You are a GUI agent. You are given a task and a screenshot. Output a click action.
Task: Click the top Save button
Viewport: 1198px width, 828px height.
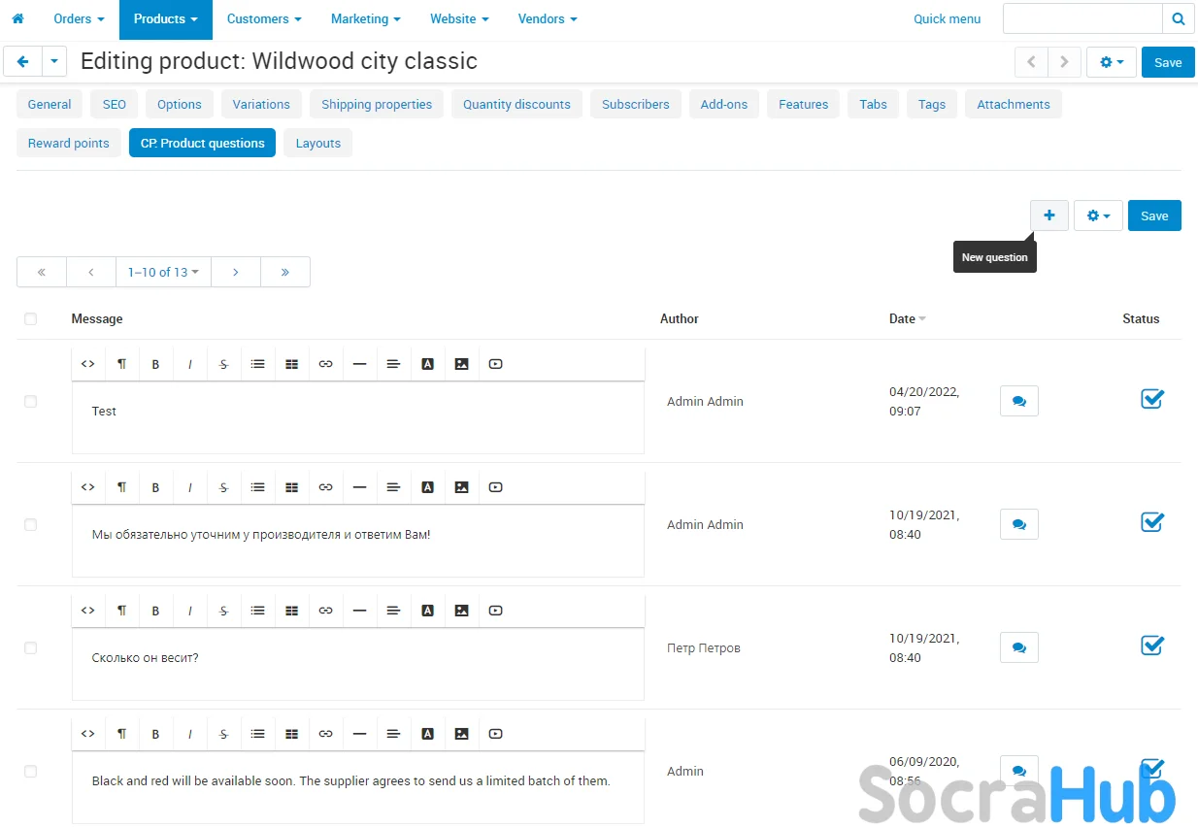tap(1168, 62)
